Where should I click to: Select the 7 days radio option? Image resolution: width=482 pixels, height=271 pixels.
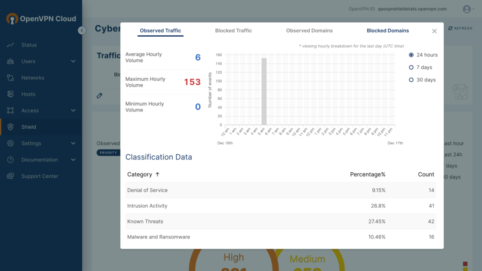click(x=411, y=67)
